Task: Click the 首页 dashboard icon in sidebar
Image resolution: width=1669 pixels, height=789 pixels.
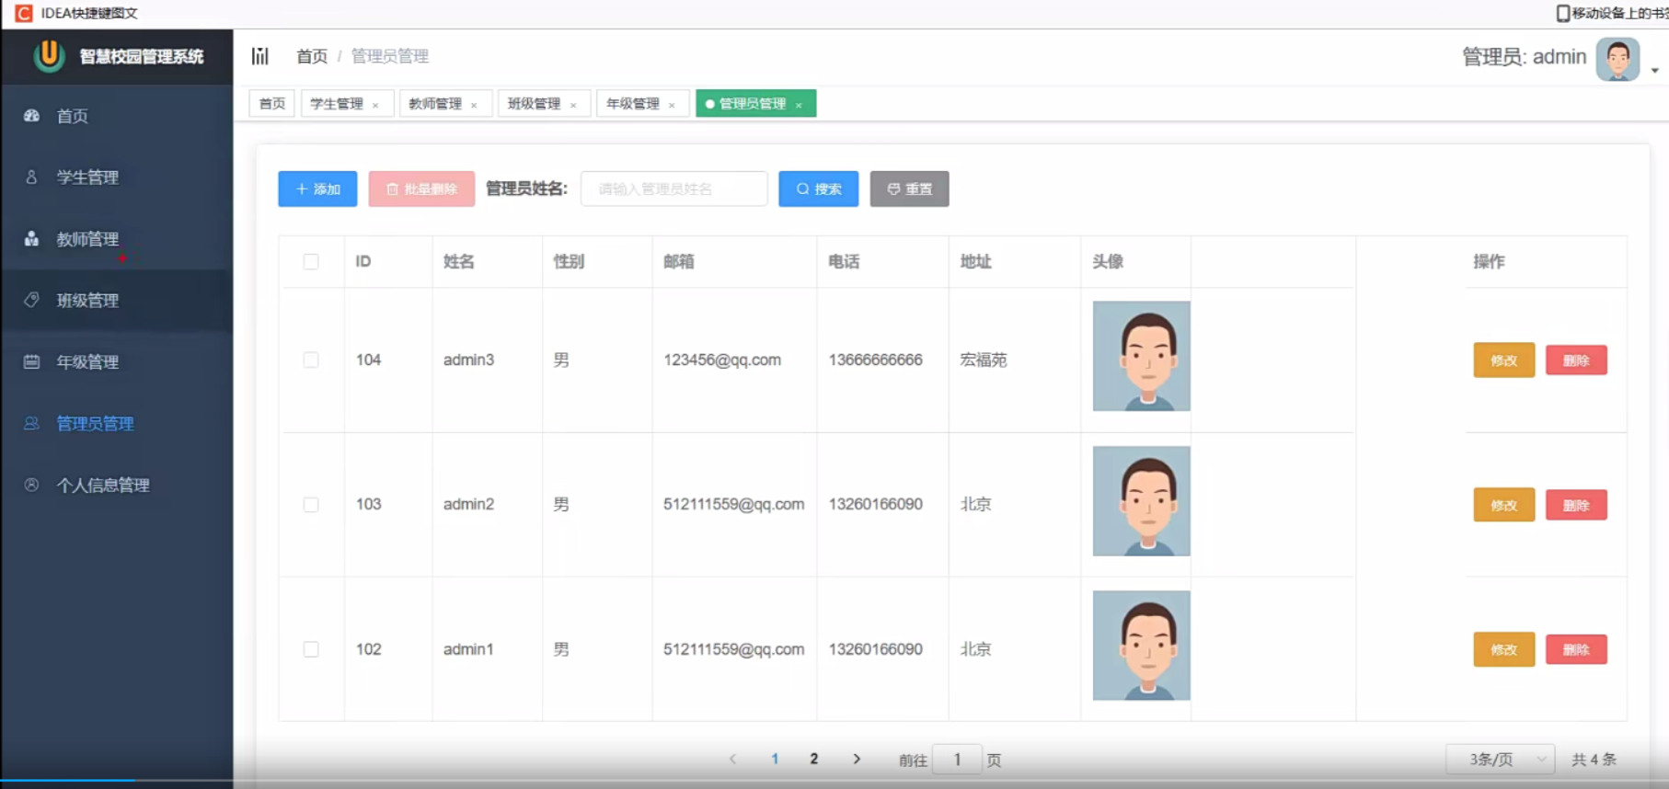Action: point(31,116)
